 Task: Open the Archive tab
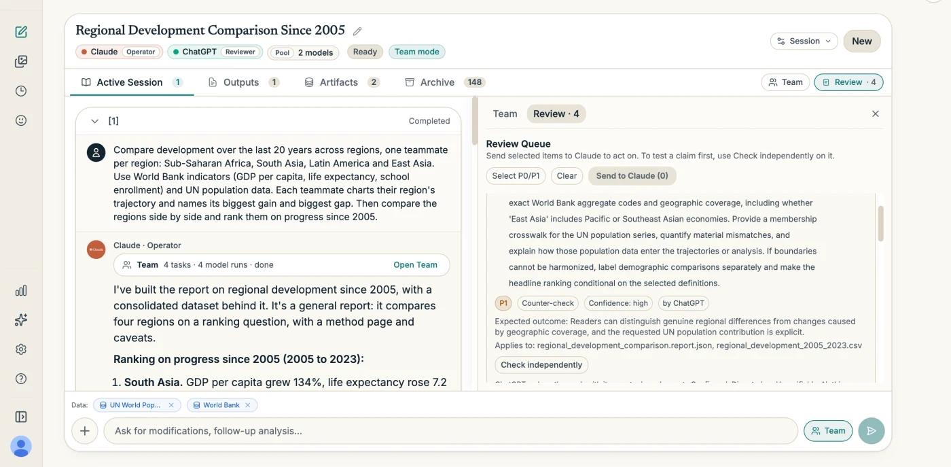click(x=445, y=82)
